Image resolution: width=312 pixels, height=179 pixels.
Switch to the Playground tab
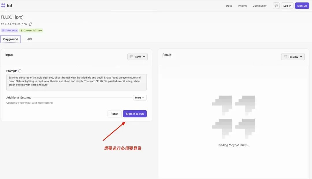pyautogui.click(x=10, y=39)
